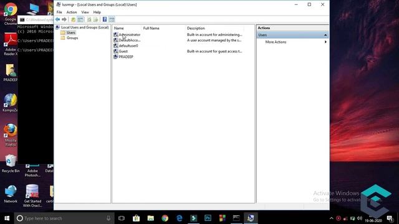Select the DefaultAcco... user account icon

coord(116,40)
